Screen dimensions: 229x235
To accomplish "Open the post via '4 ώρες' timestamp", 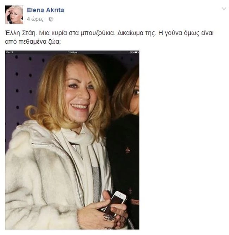I will click(35, 19).
